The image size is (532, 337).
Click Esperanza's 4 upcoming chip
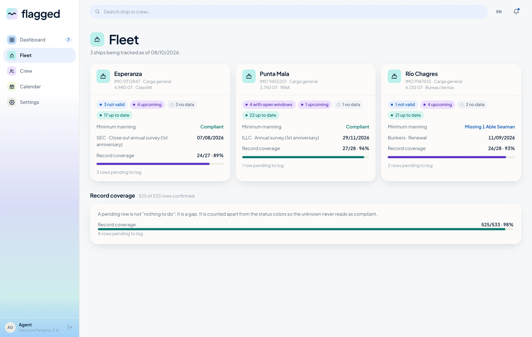click(x=147, y=105)
